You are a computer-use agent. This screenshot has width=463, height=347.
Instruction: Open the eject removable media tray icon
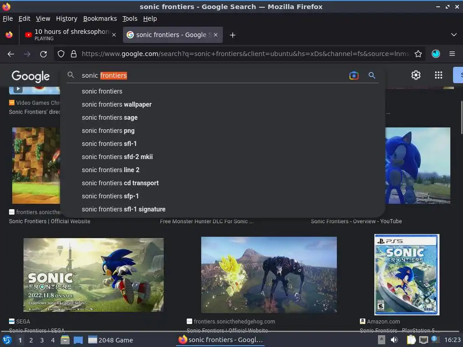(382, 340)
